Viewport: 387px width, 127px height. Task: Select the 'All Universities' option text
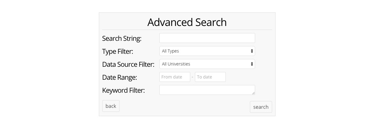pos(176,64)
